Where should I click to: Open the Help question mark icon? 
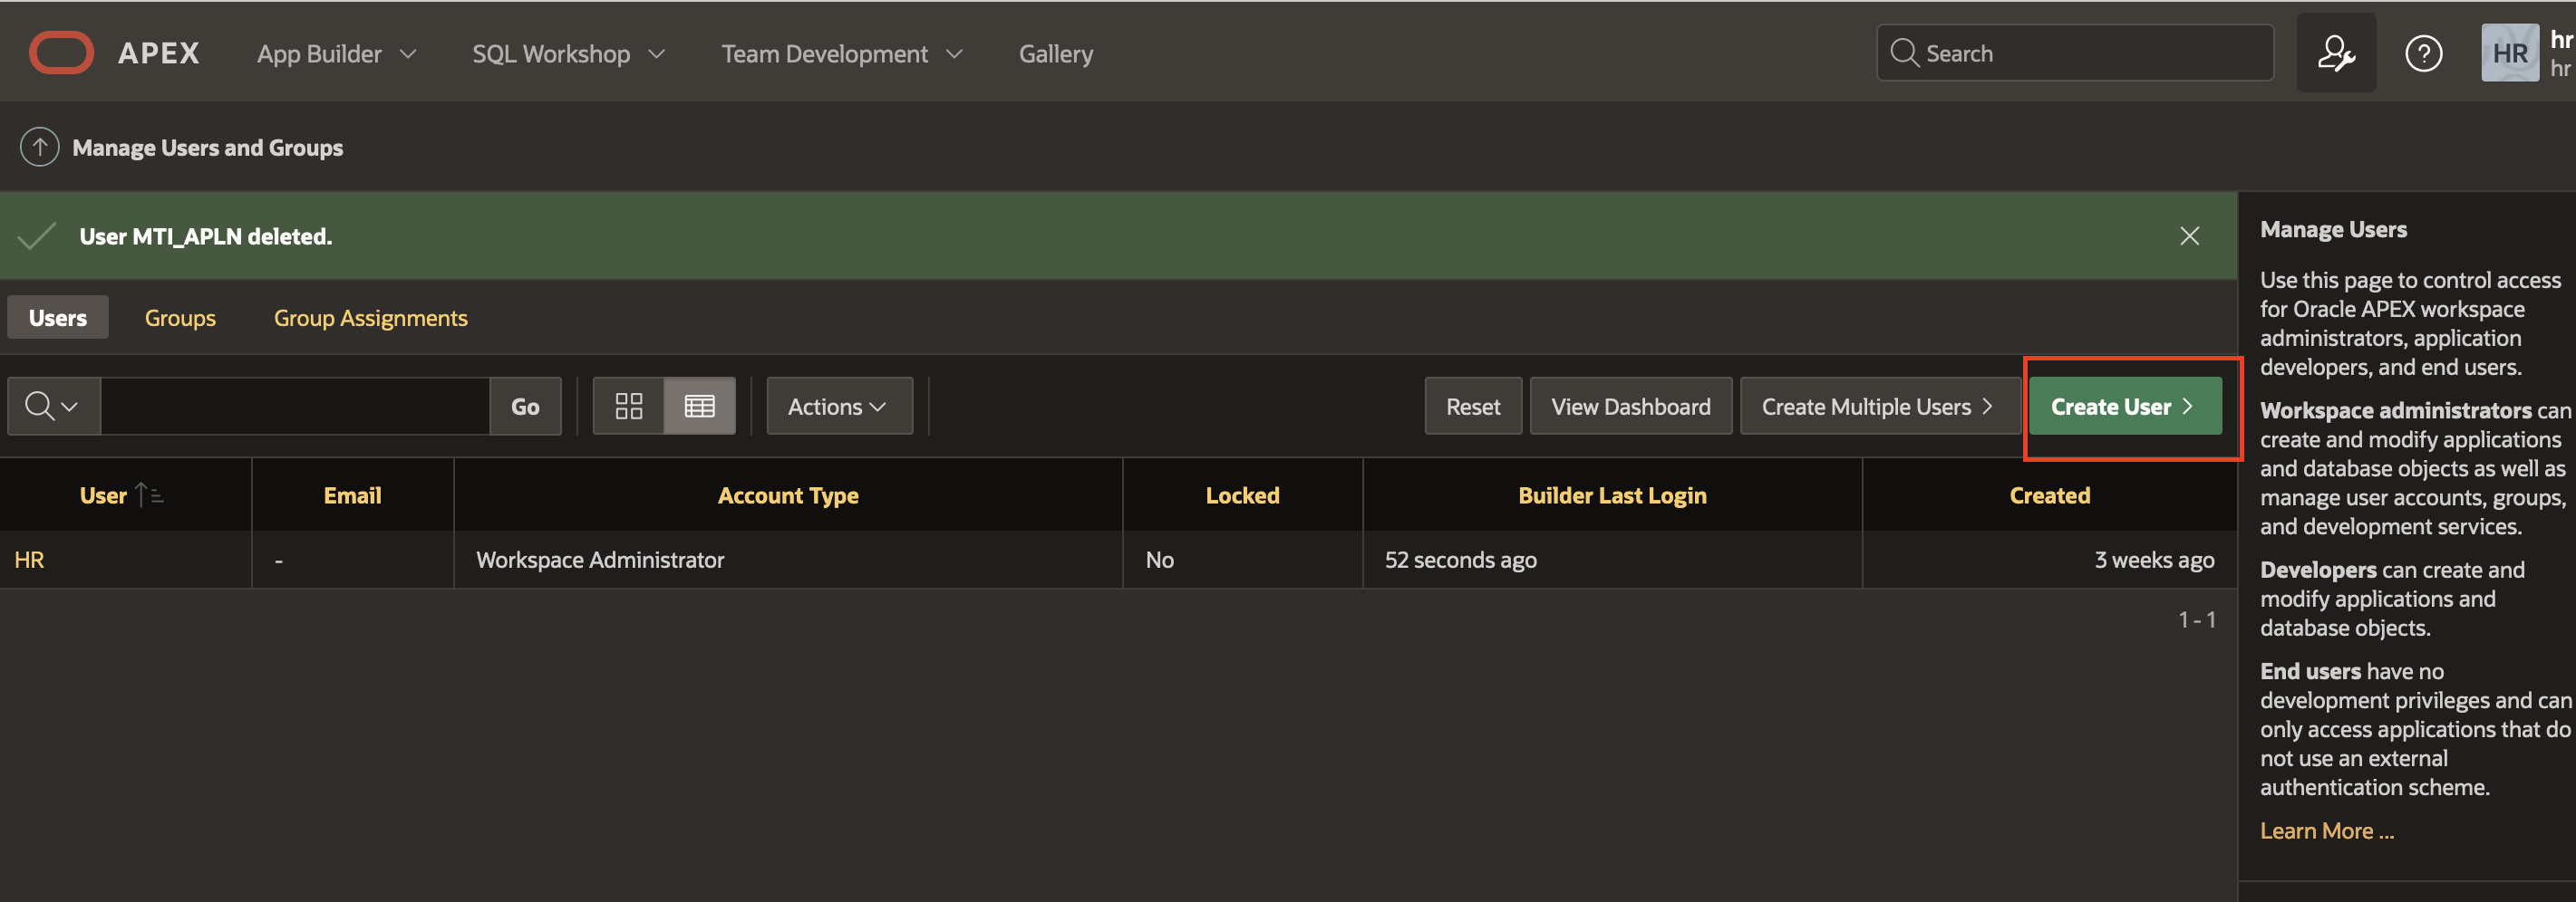2423,52
